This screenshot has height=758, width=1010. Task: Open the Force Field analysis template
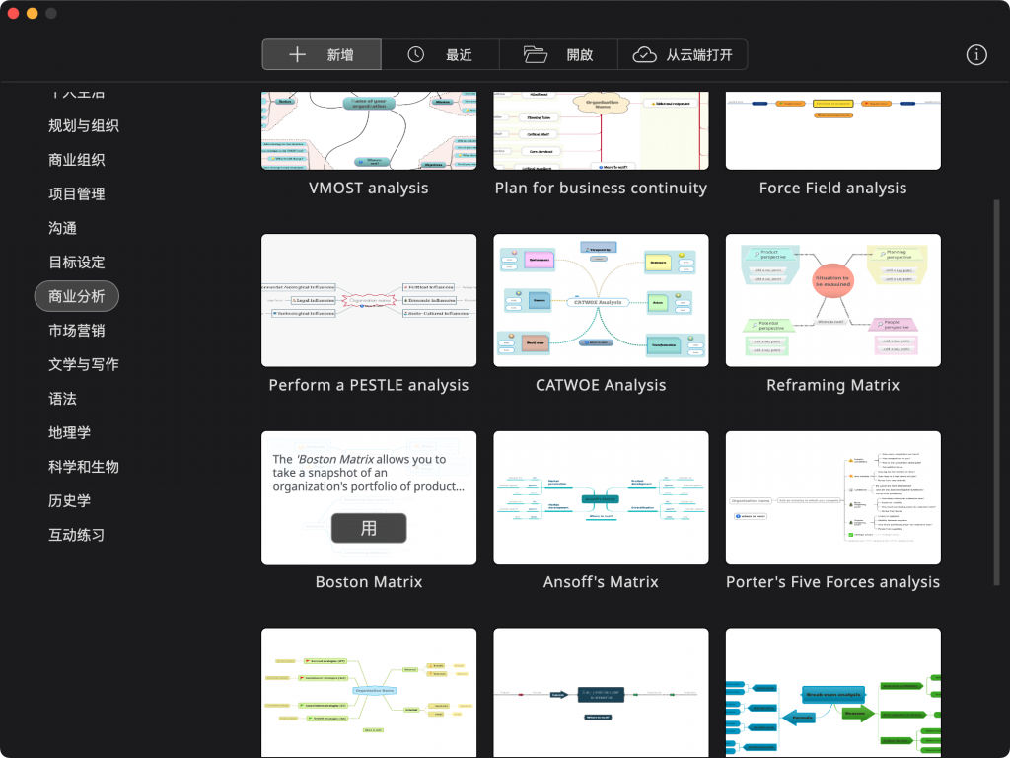[x=832, y=128]
